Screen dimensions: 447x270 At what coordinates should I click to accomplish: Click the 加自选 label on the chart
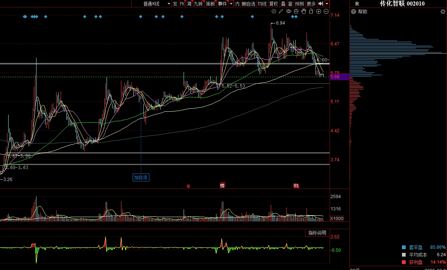141,177
